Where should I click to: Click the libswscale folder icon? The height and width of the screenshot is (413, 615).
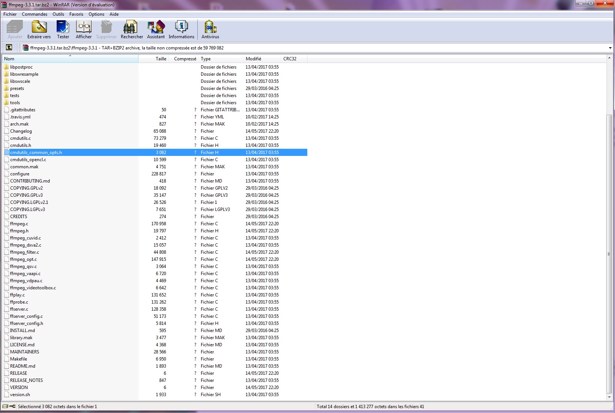[6, 81]
